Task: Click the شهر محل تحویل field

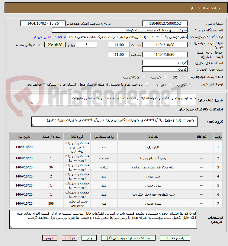Action: [x=165, y=69]
